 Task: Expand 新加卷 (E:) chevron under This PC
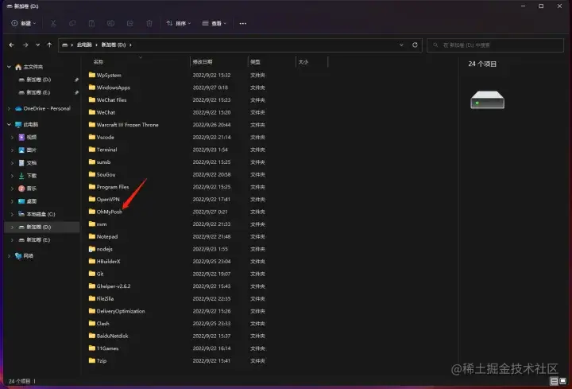(x=13, y=240)
